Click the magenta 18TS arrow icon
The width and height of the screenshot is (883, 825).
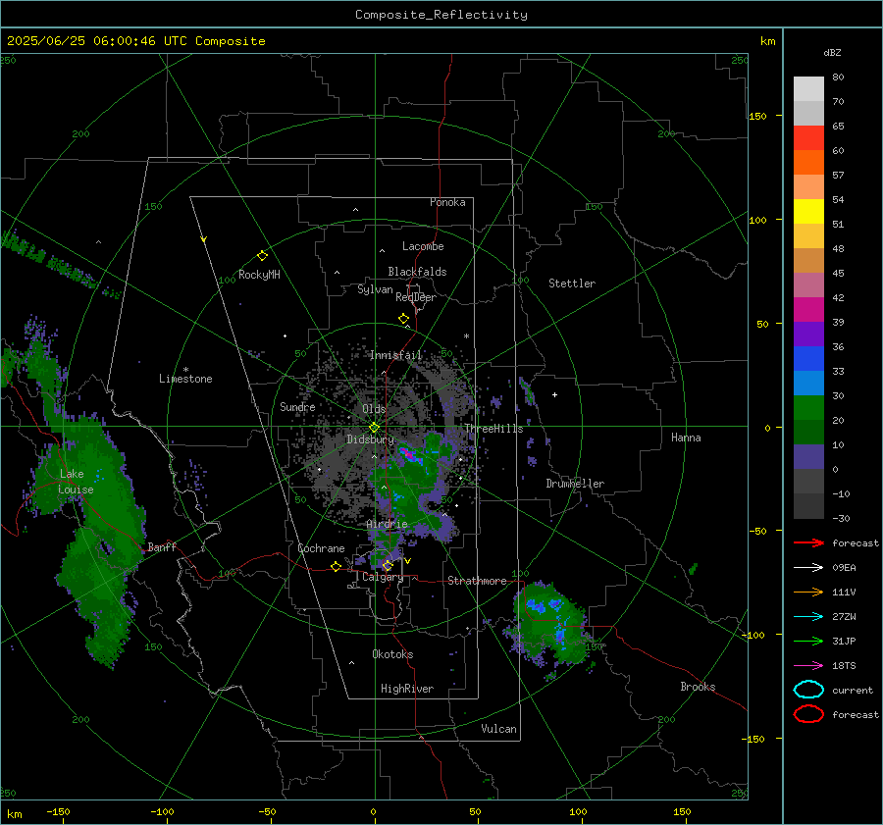[x=808, y=666]
